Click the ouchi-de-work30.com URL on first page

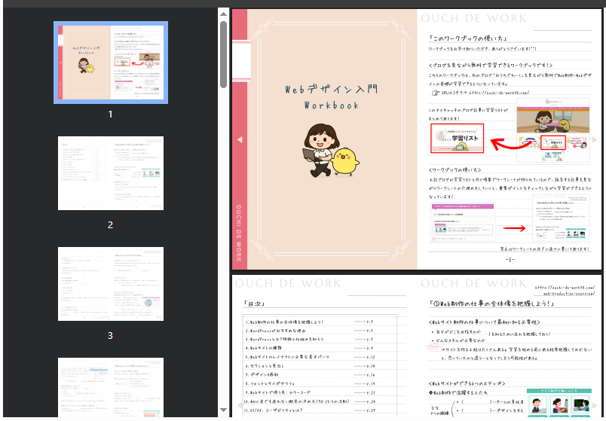pyautogui.click(x=496, y=93)
